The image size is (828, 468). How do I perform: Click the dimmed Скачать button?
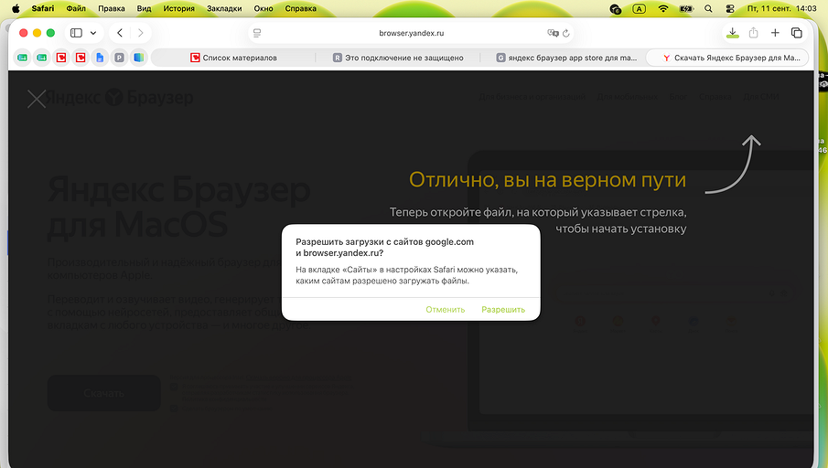[104, 393]
